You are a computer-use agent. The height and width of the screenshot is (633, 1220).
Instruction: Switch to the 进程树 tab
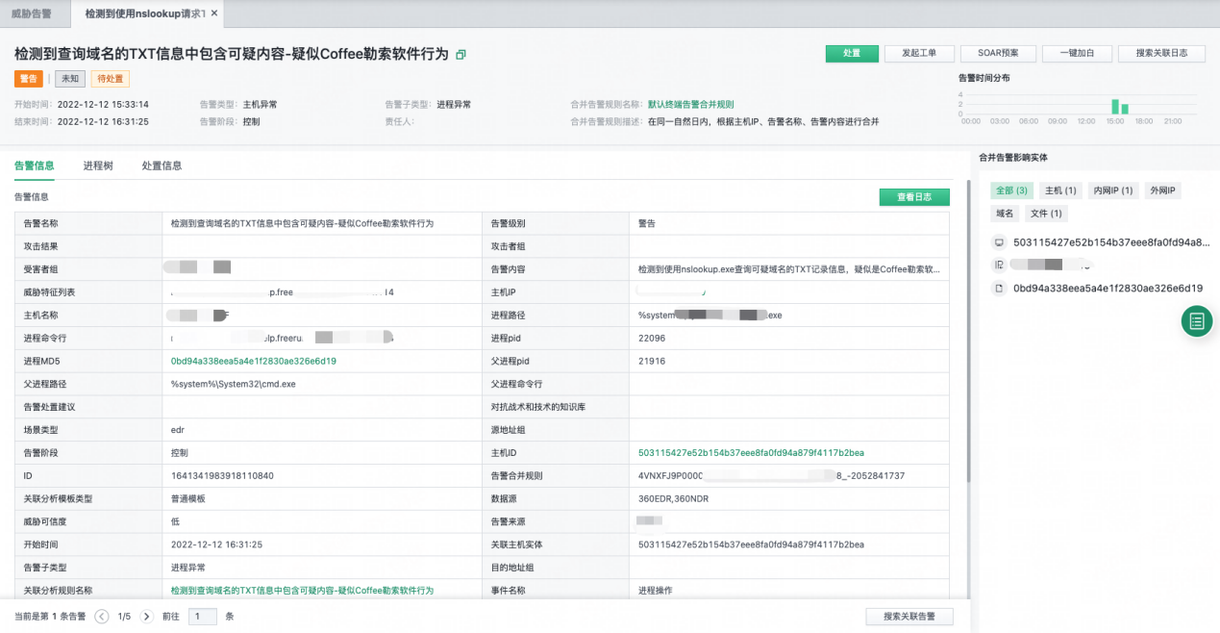[98, 165]
